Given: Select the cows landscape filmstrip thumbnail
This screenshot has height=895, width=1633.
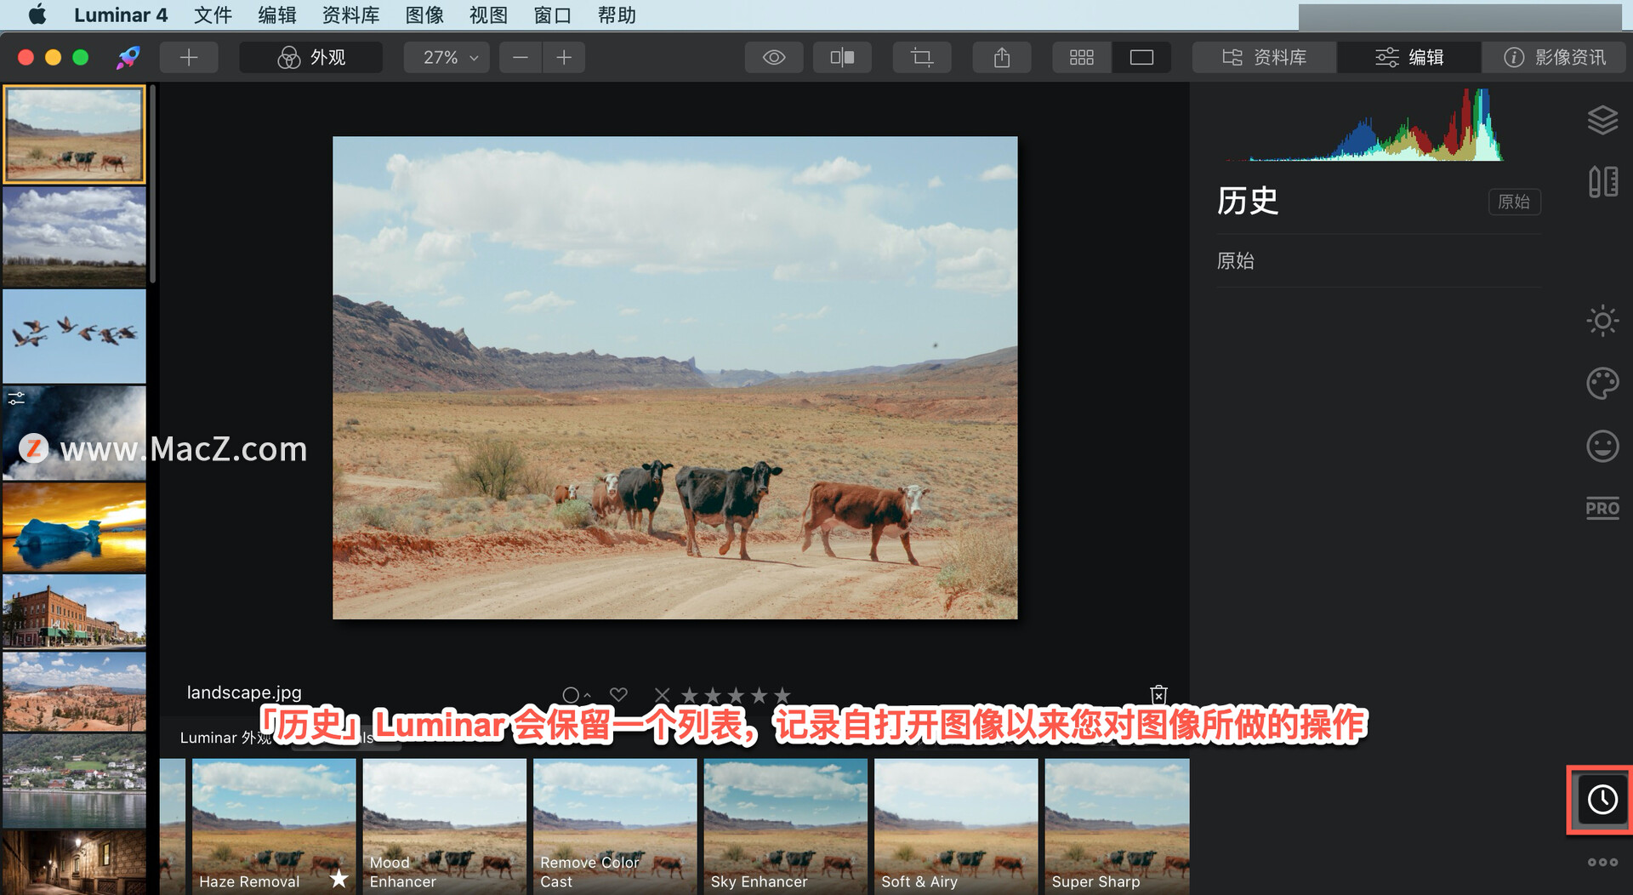Looking at the screenshot, I should [x=75, y=134].
